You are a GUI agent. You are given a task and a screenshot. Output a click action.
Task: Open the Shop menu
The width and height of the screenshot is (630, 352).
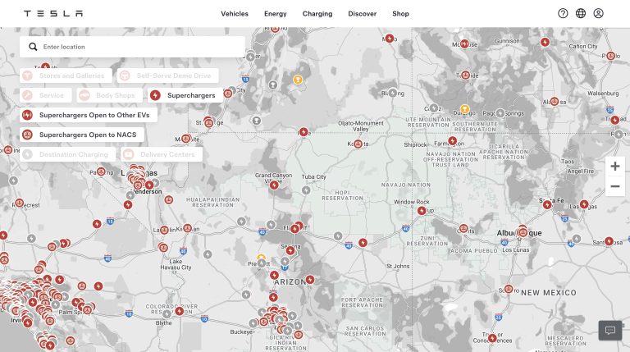(x=400, y=14)
